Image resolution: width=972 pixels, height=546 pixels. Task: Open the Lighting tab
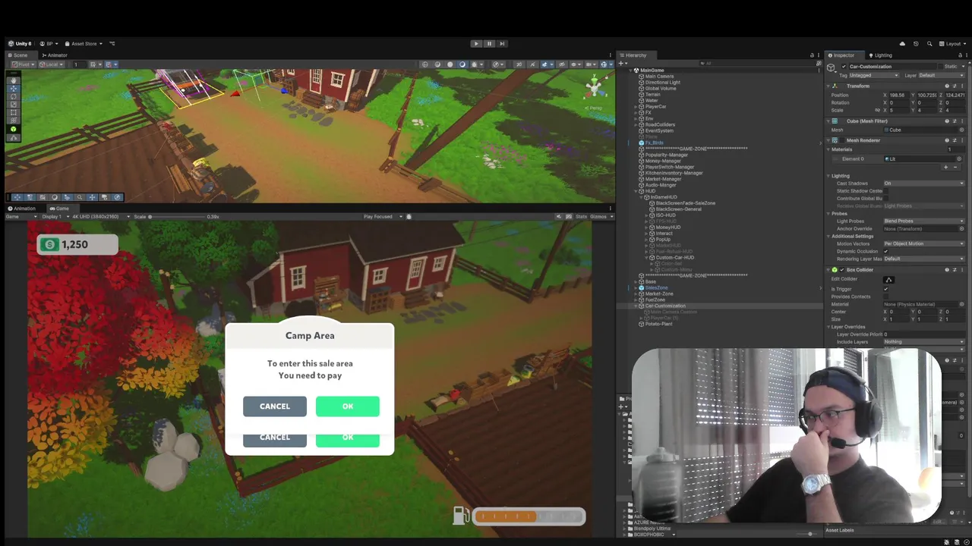[x=880, y=55]
